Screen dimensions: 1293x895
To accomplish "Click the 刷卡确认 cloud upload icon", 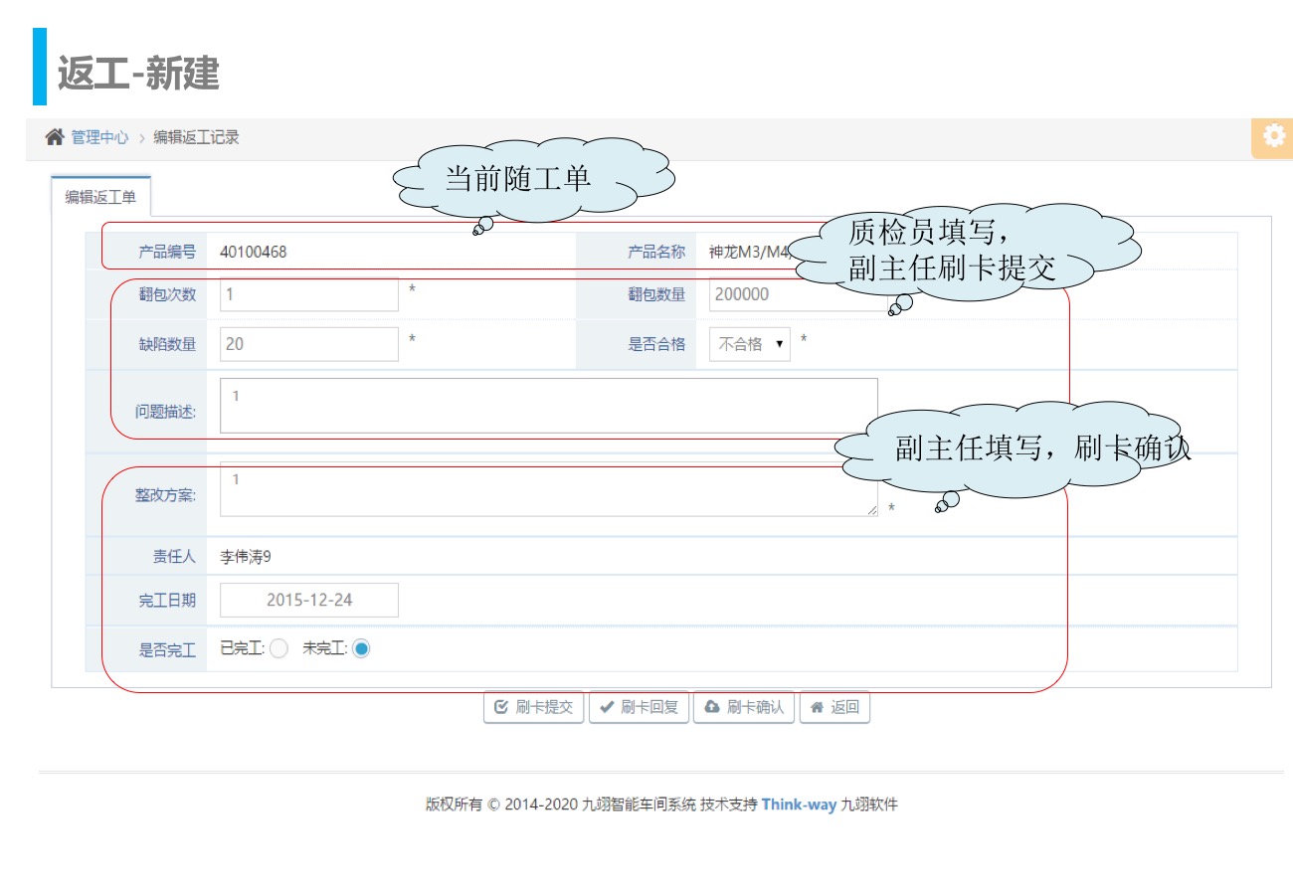I will pos(712,707).
